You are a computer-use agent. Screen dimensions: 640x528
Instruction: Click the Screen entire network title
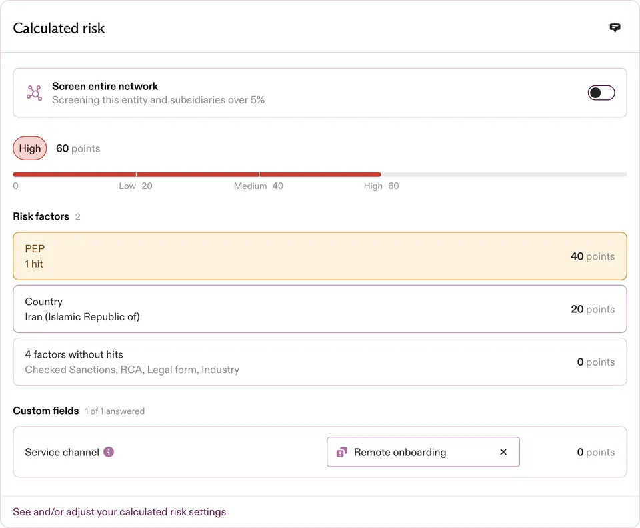[x=105, y=87]
